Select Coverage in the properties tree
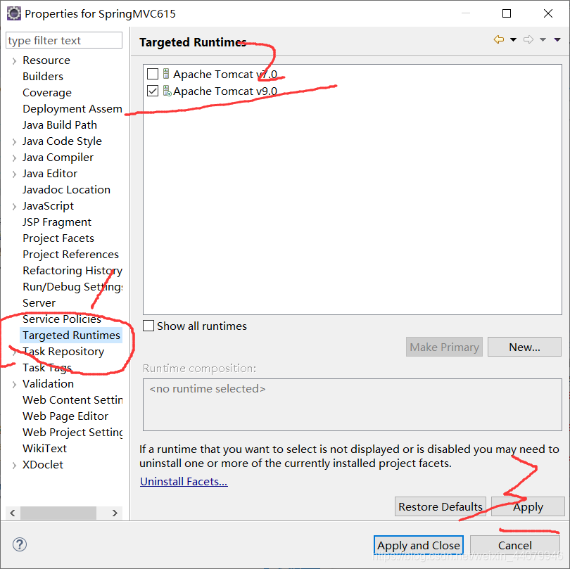570x569 pixels. (x=47, y=93)
